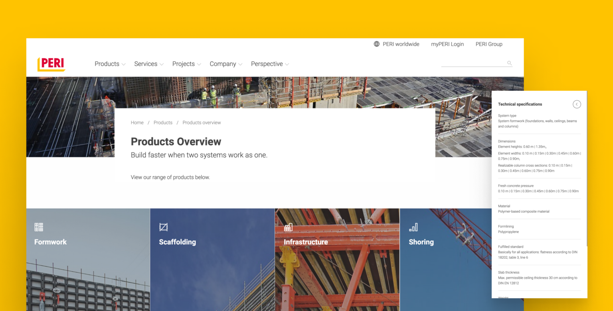Click the search magnifier icon
Viewport: 613px width, 311px height.
tap(509, 63)
